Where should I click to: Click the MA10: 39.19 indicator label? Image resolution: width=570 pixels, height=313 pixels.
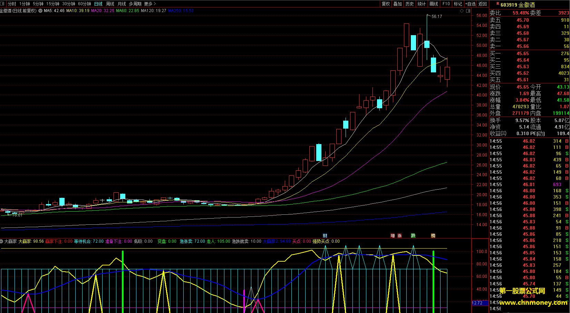coord(78,11)
